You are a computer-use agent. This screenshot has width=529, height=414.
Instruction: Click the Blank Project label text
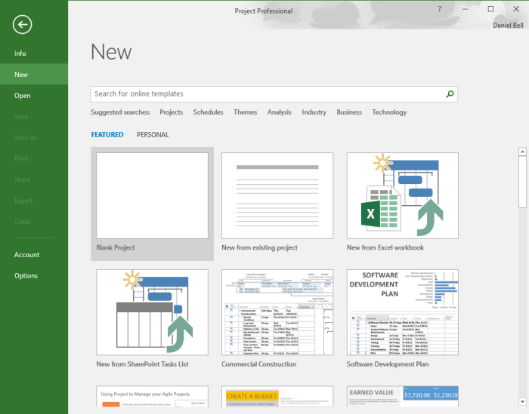click(x=116, y=247)
